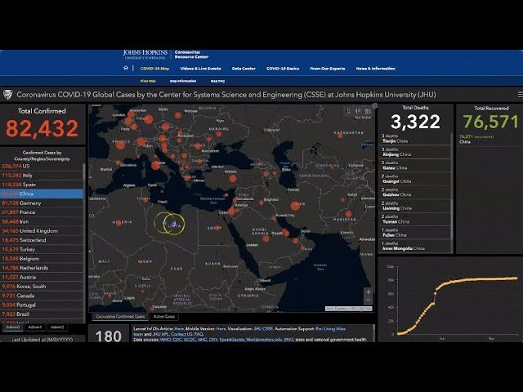Open the JHU CSSE visualization link
Image resolution: width=523 pixels, height=392 pixels.
coord(263,328)
